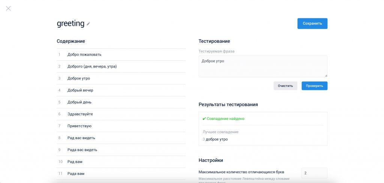Click the pencil icon to rename greeting
Image resolution: width=384 pixels, height=183 pixels.
tap(88, 24)
